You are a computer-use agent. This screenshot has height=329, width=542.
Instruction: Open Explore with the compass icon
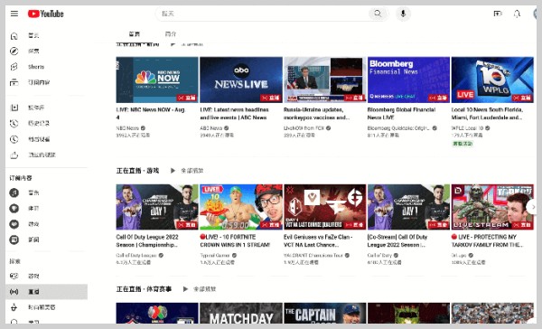click(46, 52)
